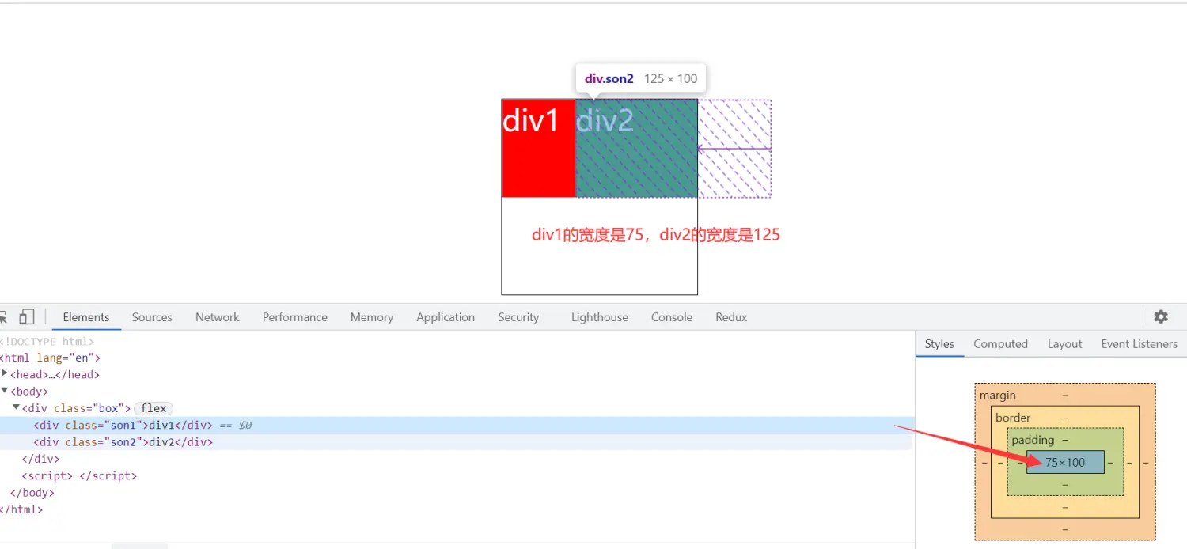Open the Memory tab

pyautogui.click(x=372, y=317)
